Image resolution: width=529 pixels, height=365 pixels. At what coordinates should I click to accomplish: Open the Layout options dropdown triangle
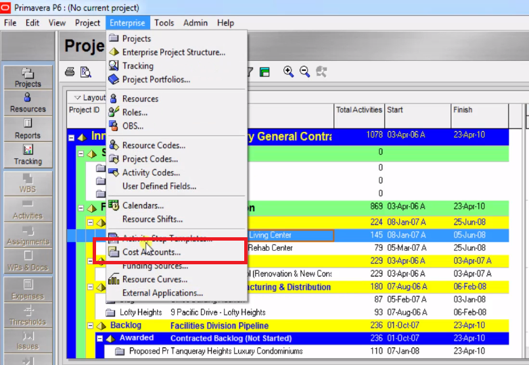point(77,98)
